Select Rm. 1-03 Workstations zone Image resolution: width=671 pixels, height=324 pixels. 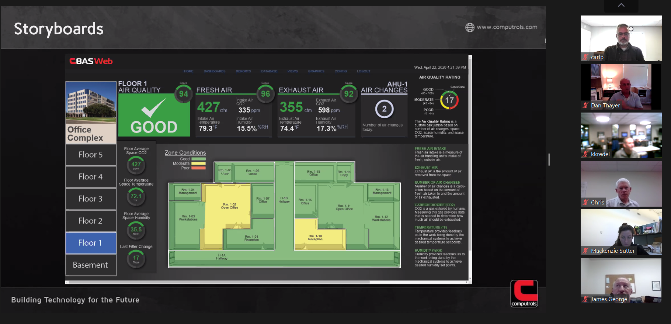click(x=188, y=218)
